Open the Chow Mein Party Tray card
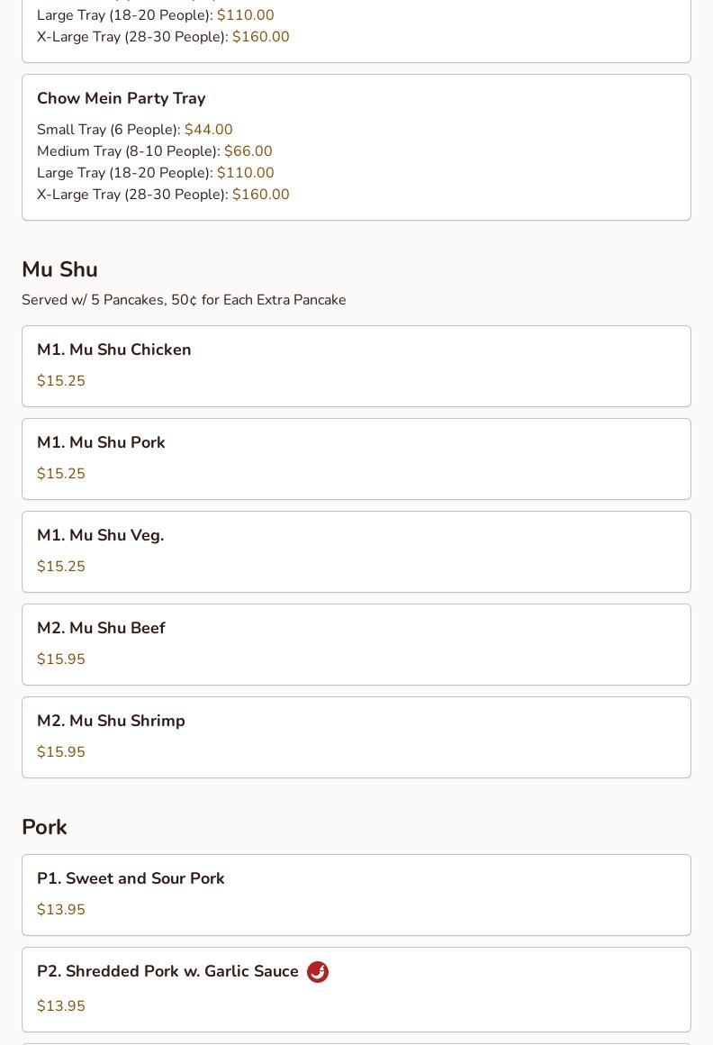This screenshot has height=1045, width=713. click(356, 147)
